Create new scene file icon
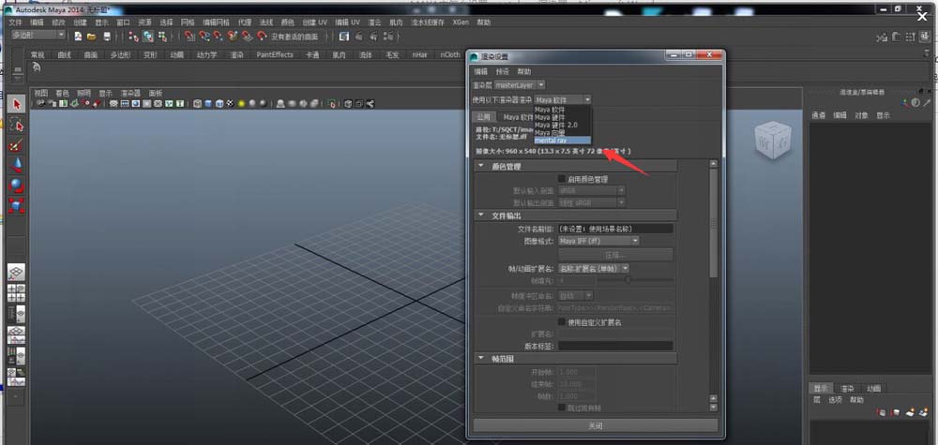The height and width of the screenshot is (445, 938). (x=78, y=37)
